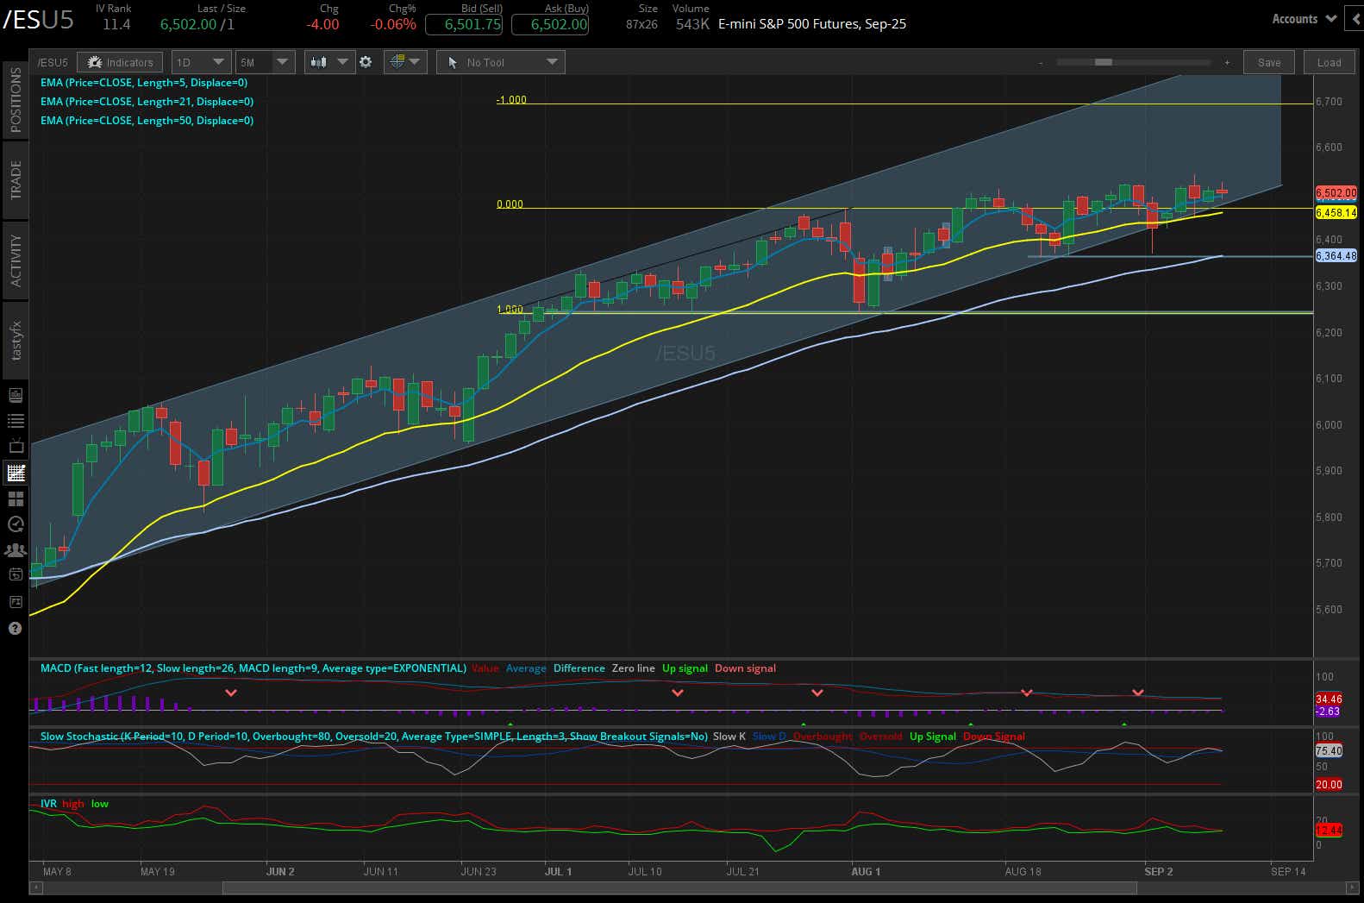Open the FX sidebar icon
The image size is (1364, 903).
click(16, 601)
